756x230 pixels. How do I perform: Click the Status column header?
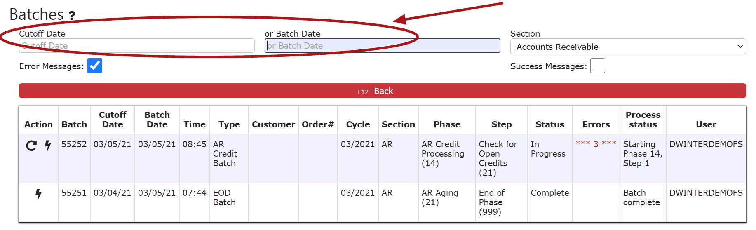coord(549,124)
